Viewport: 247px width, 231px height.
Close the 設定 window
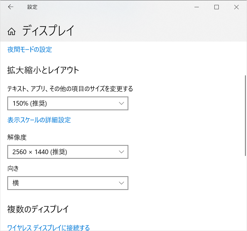[x=236, y=7]
